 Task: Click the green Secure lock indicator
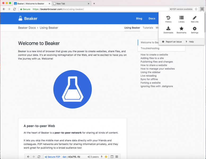click(25, 9)
